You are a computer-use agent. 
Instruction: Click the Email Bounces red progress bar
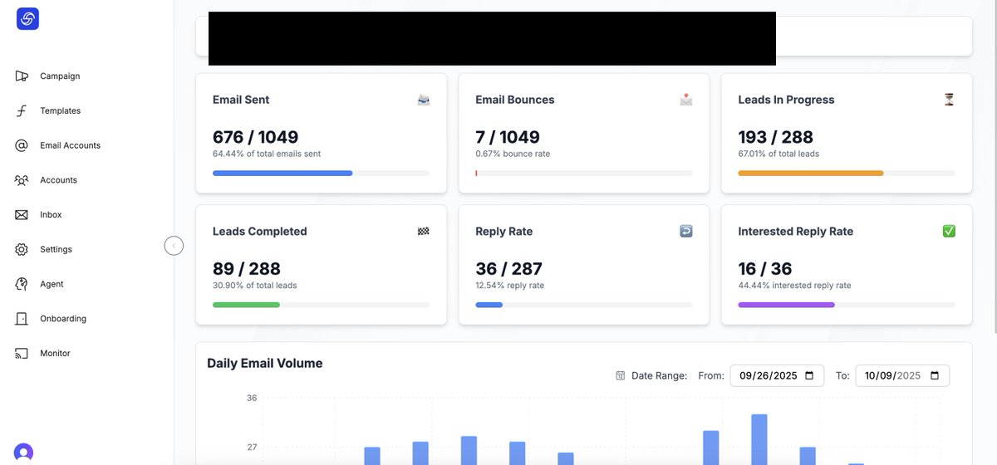(476, 173)
